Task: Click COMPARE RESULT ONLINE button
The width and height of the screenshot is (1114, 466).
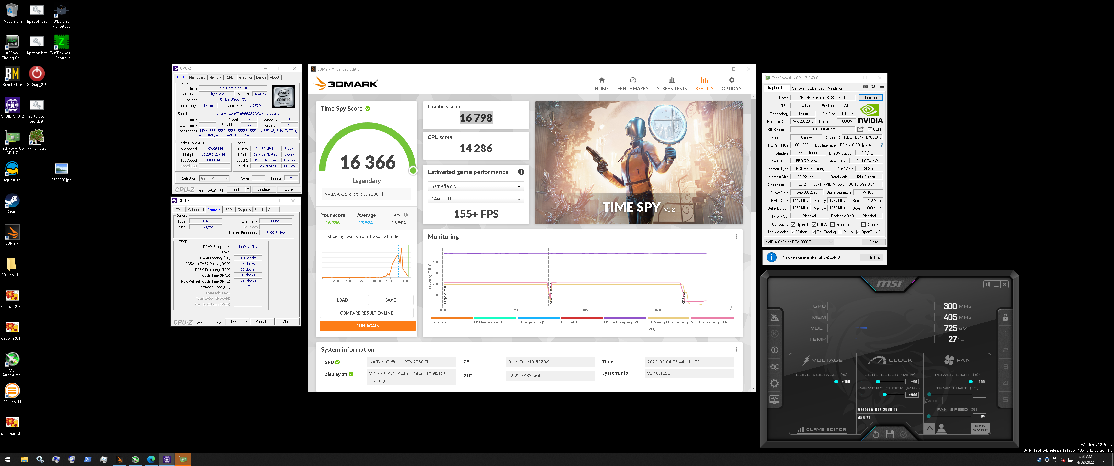Action: (x=366, y=313)
